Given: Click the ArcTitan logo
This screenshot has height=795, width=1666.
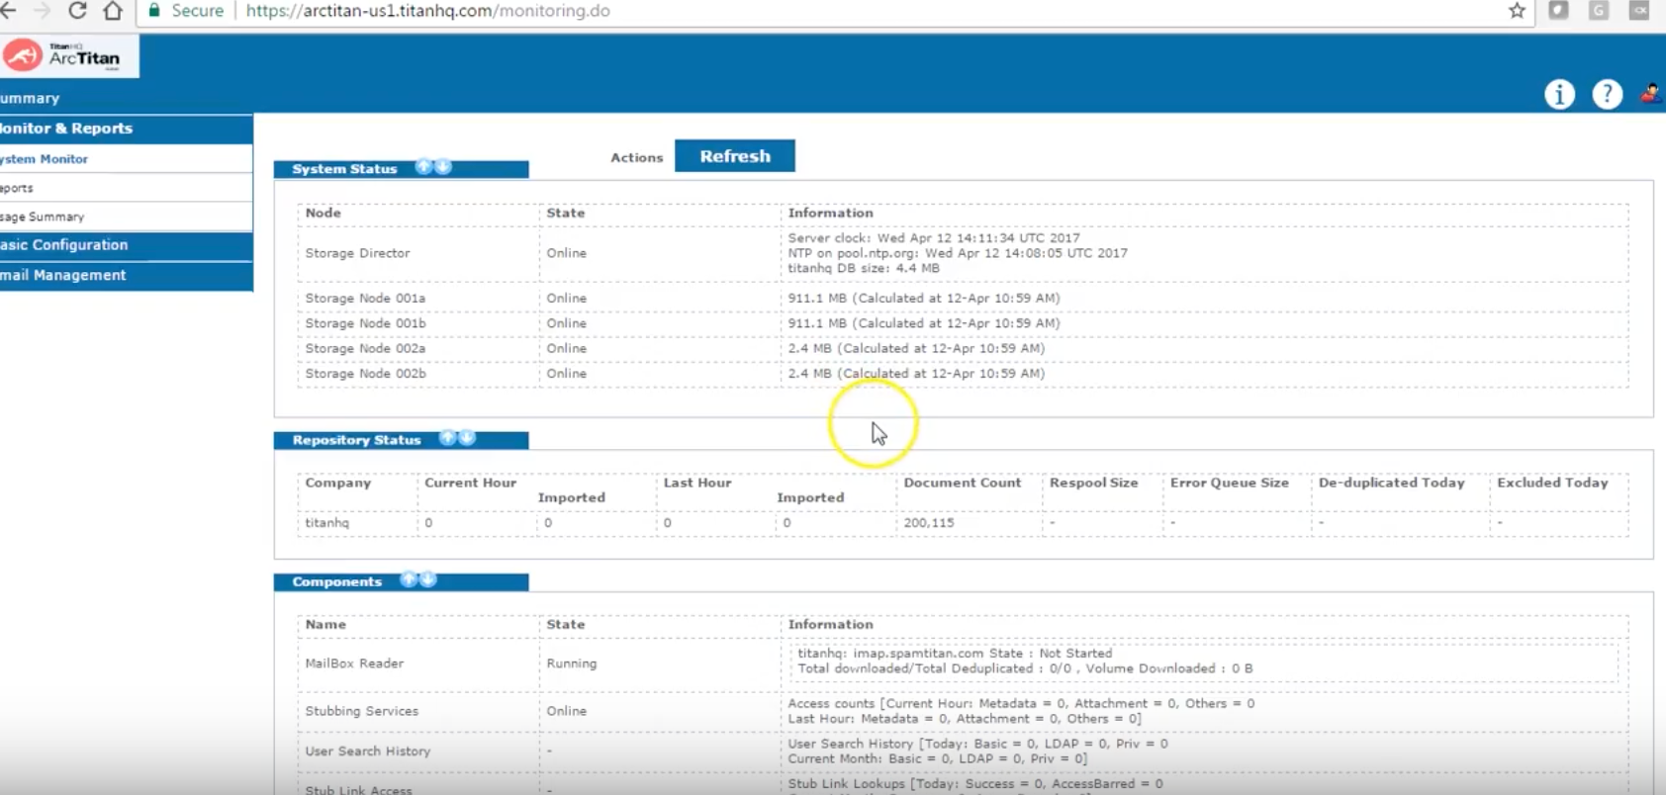Looking at the screenshot, I should 67,56.
